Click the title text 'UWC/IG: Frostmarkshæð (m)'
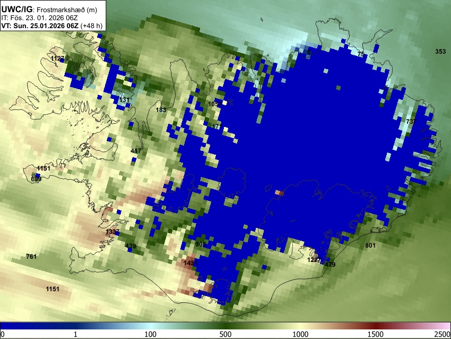The image size is (451, 339). [x=49, y=9]
